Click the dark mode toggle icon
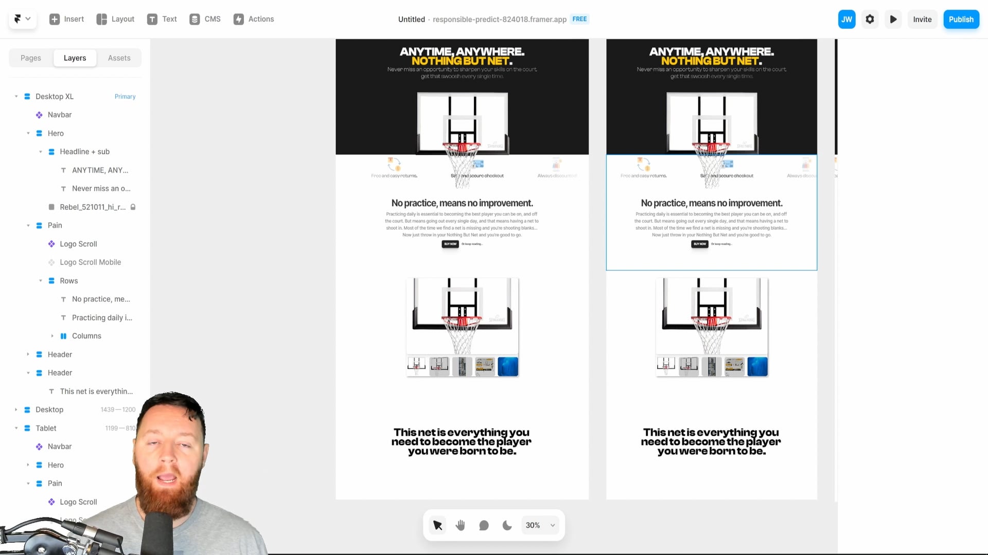Image resolution: width=988 pixels, height=555 pixels. coord(507,525)
